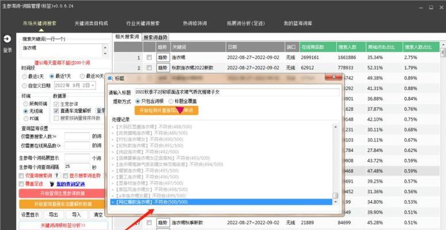Click the red 开始查询生意参谋数据 button
This screenshot has width=446, height=230.
[62, 194]
